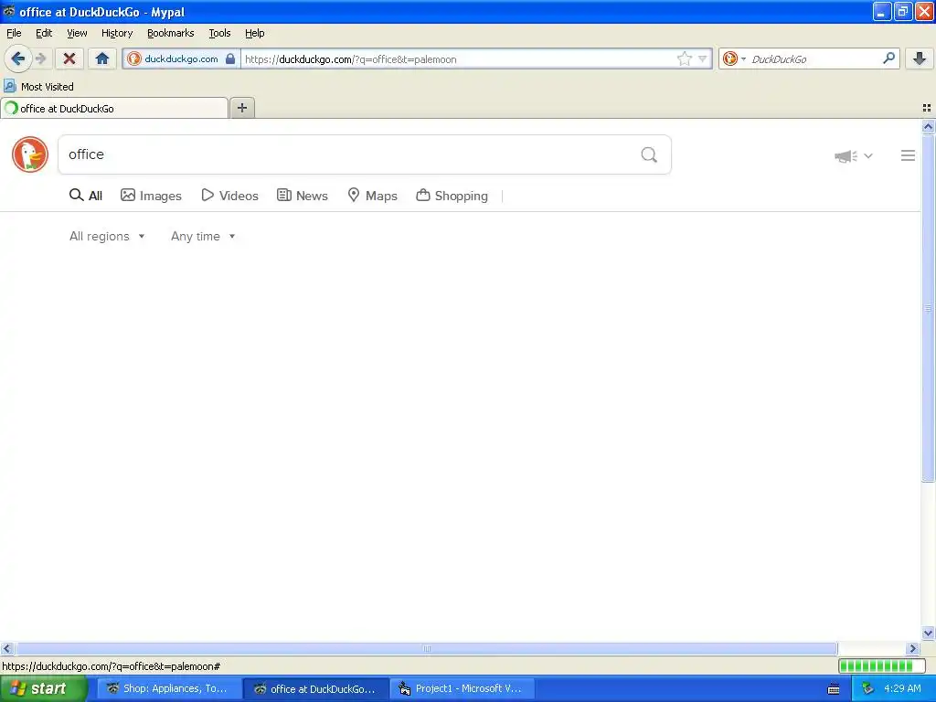Open the Home page button
The image size is (936, 702).
102,58
